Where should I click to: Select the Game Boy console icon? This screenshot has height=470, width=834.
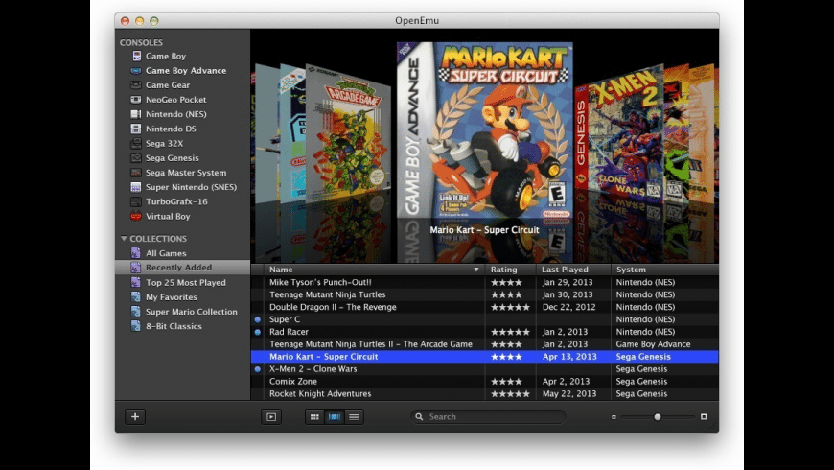point(136,57)
